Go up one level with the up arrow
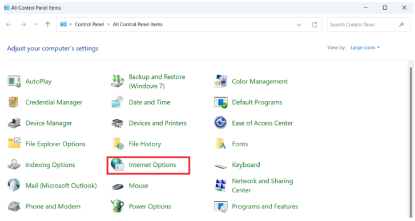Screen dimensions: 415x221 [x=47, y=25]
